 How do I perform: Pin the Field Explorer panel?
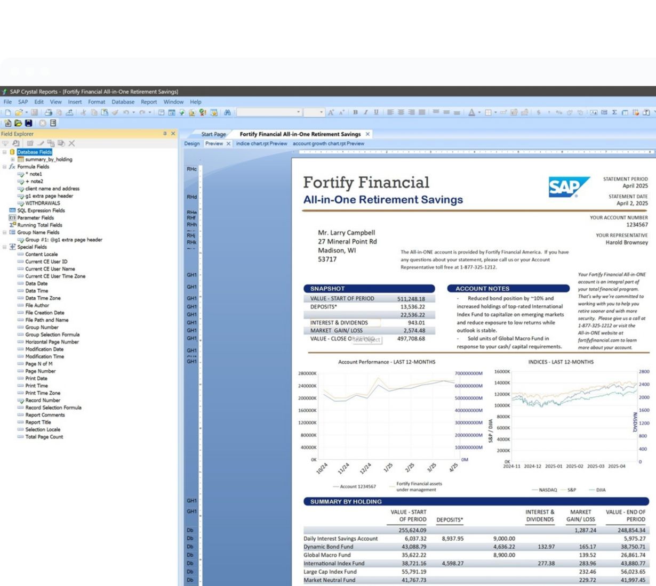tap(165, 134)
